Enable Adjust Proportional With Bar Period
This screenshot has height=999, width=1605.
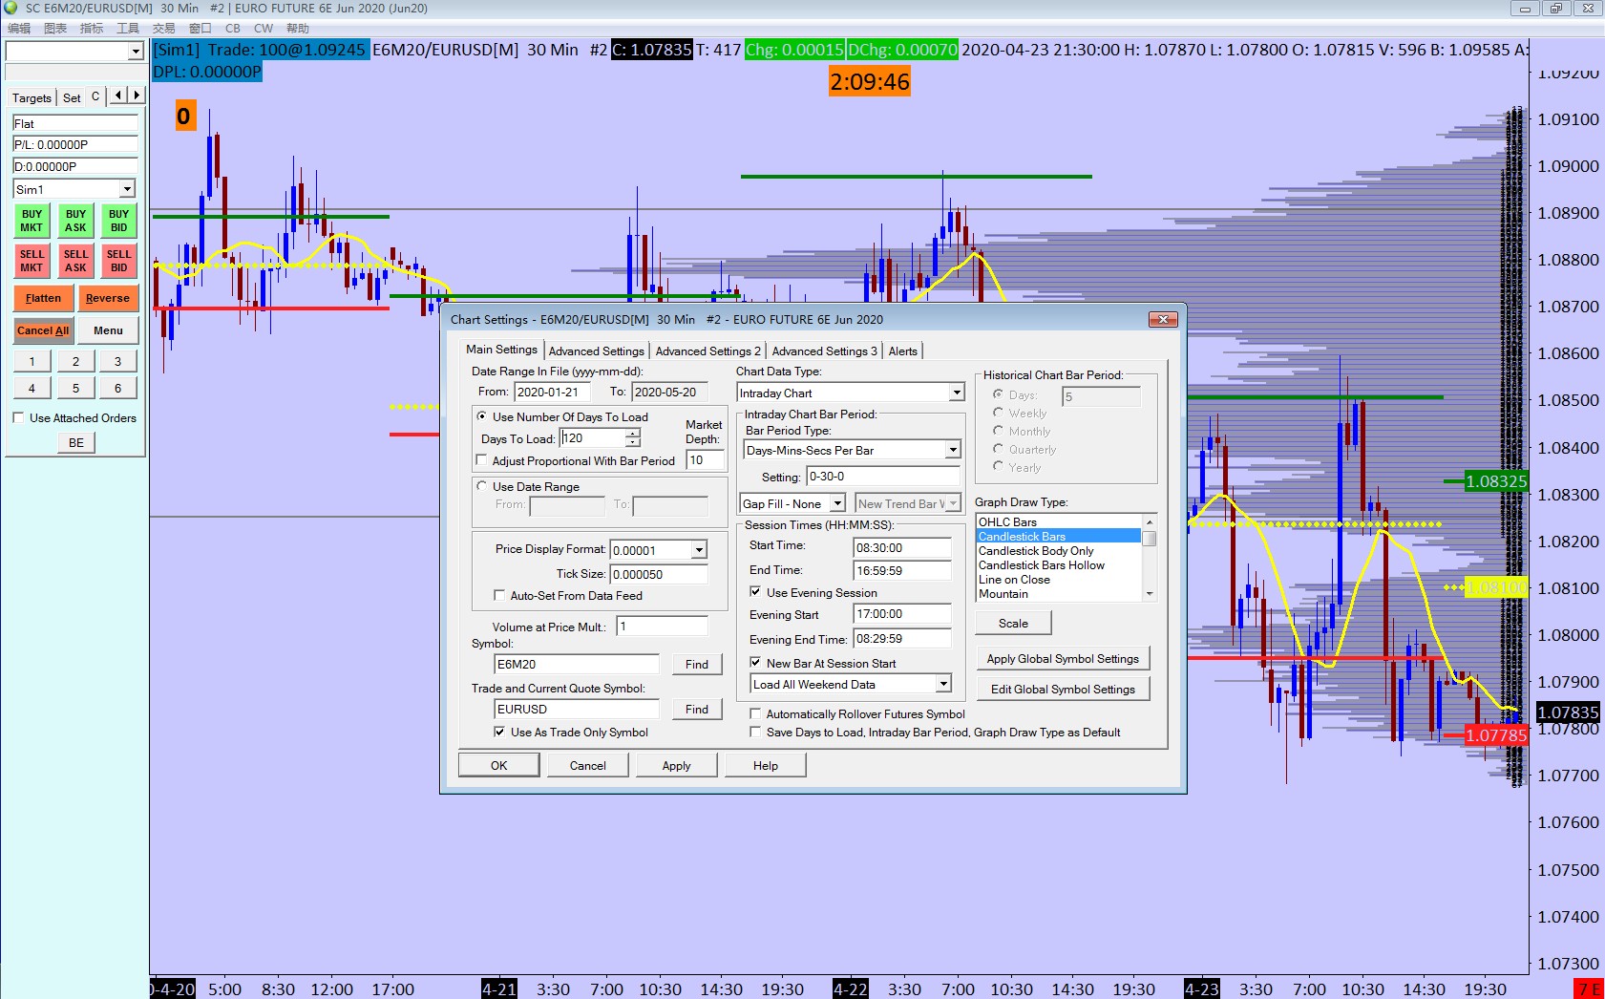(481, 460)
